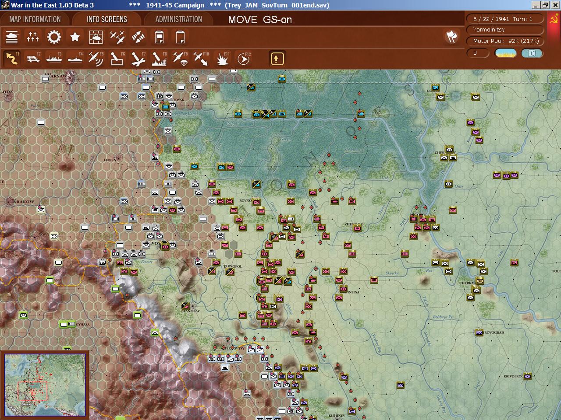Click the Kishinev city label
The height and width of the screenshot is (420, 561).
coord(337,415)
